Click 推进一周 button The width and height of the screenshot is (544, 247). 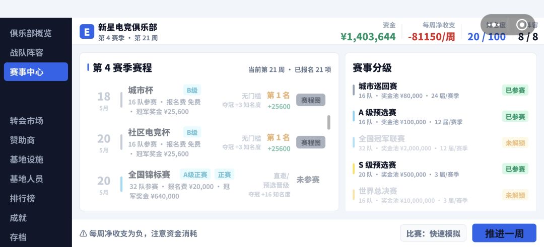[504, 233]
